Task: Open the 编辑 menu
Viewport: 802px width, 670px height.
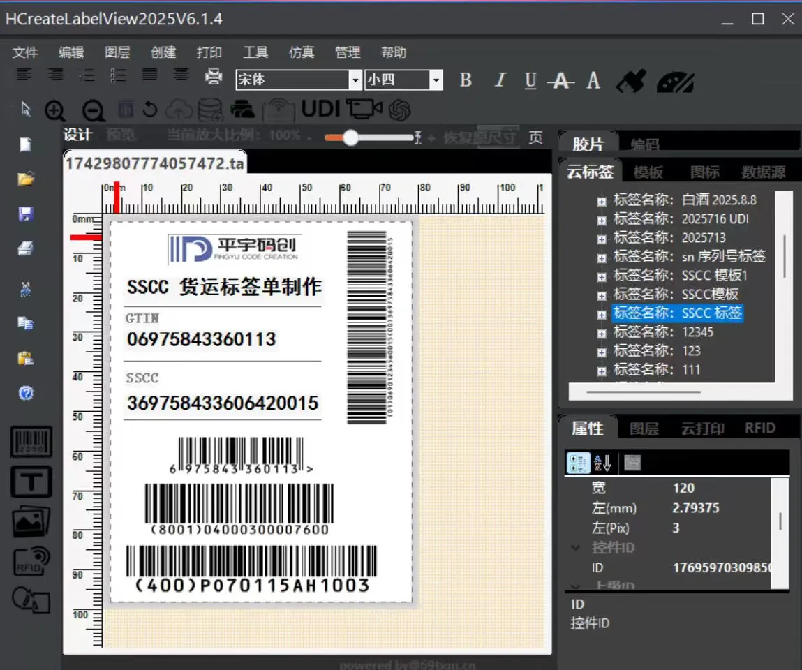Action: (71, 52)
